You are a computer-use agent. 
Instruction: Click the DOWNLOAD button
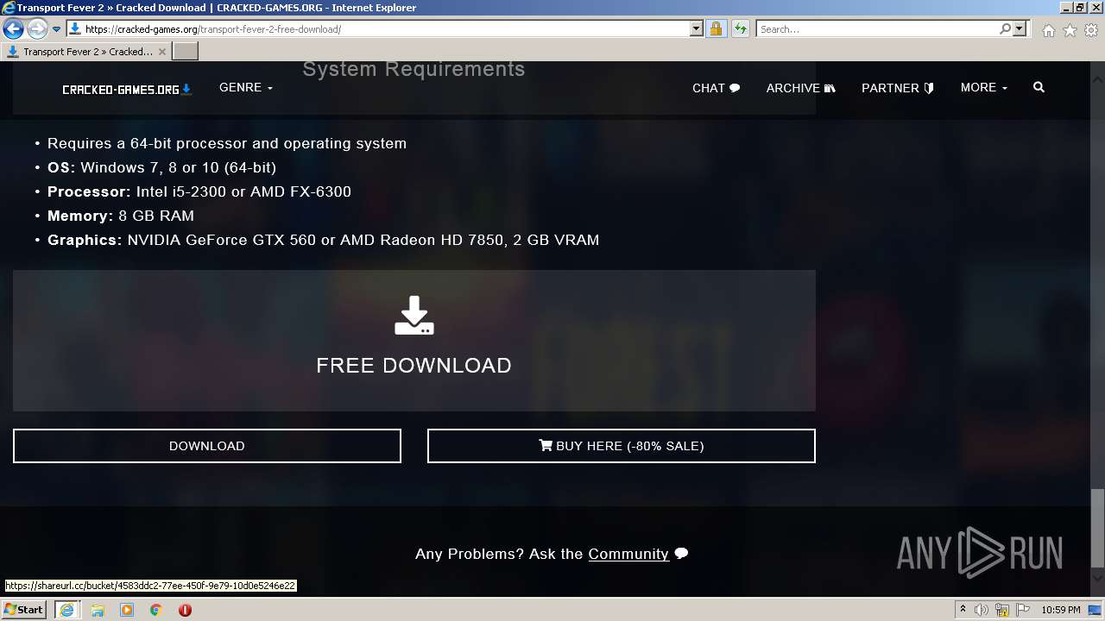[207, 446]
